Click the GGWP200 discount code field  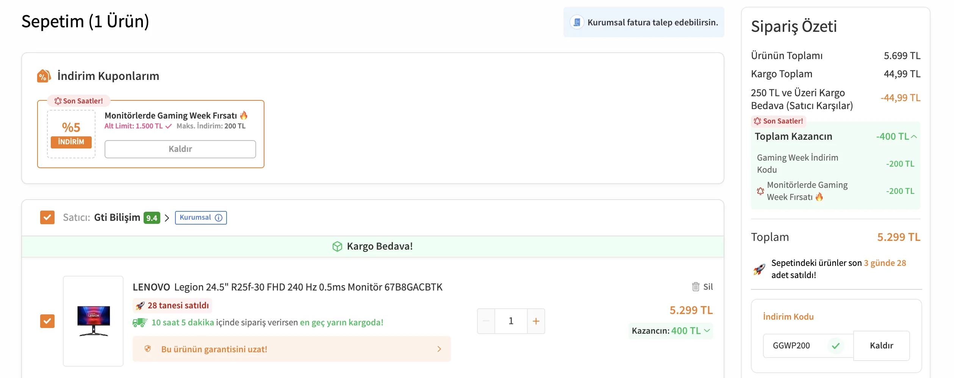click(x=808, y=346)
